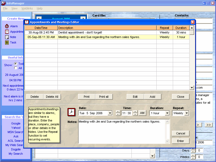Screen dimensions: 216x162
Task: Click the red clock icon beside Date
Action: [72, 112]
